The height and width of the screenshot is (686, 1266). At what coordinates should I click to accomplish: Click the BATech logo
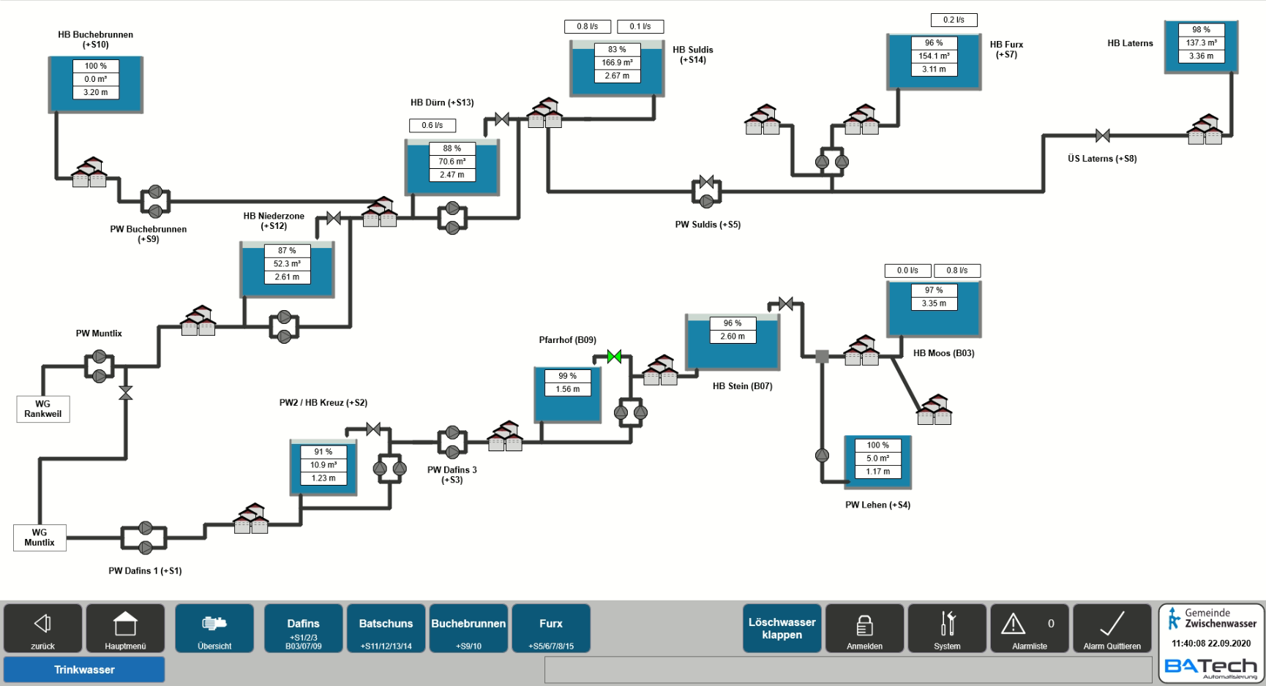(1211, 667)
